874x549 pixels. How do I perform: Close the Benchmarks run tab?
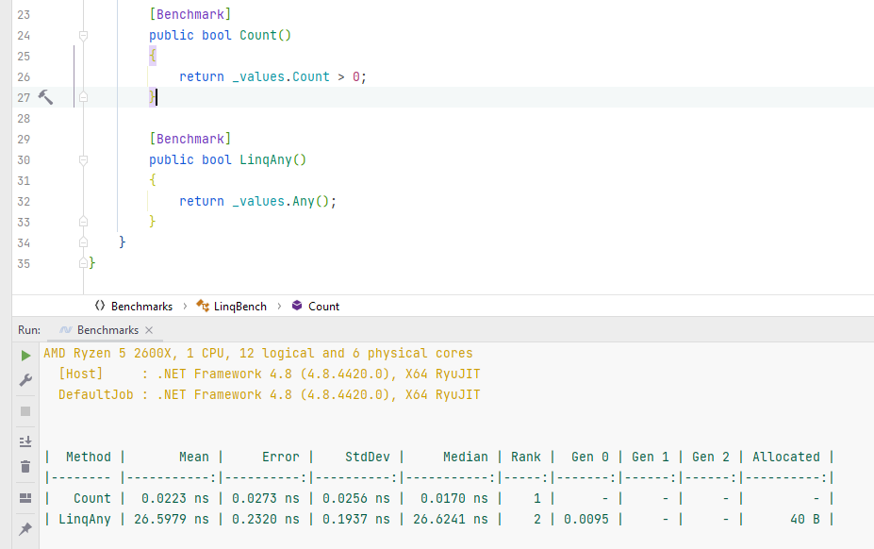(x=149, y=330)
